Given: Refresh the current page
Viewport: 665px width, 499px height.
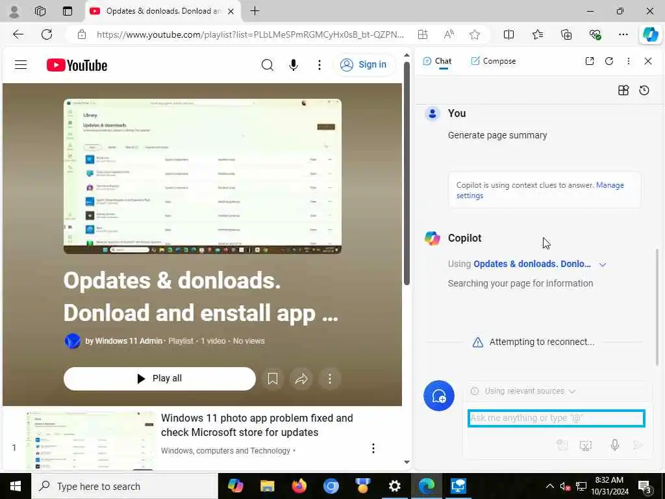Looking at the screenshot, I should (47, 34).
